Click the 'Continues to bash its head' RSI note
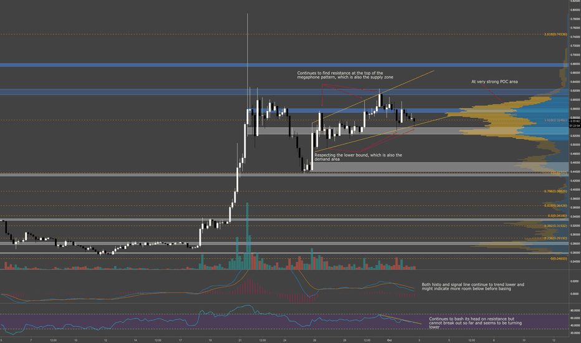 click(x=476, y=322)
